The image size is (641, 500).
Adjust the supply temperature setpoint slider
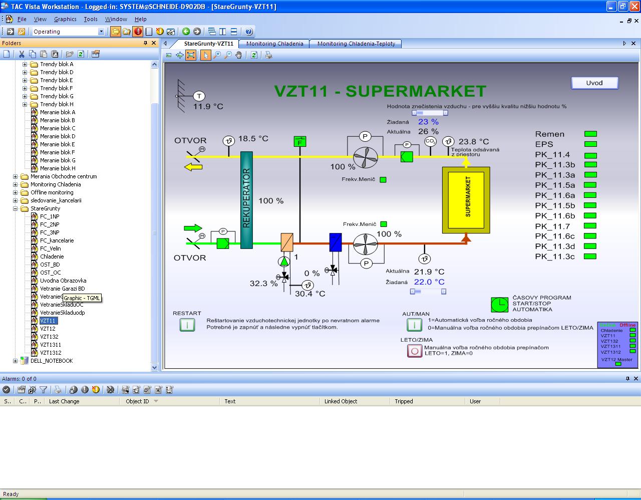tap(428, 291)
